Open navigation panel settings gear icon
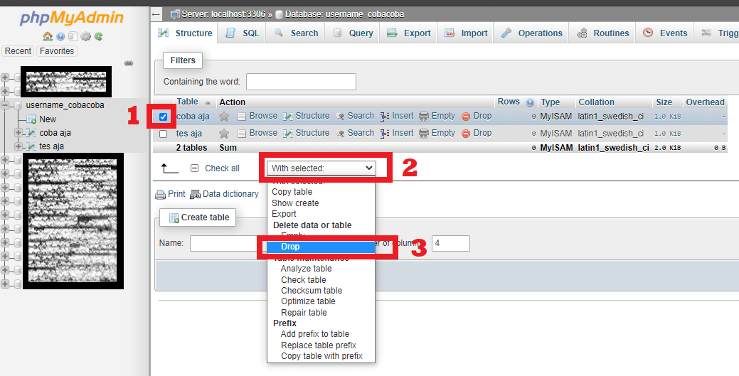The height and width of the screenshot is (376, 739). [x=86, y=36]
